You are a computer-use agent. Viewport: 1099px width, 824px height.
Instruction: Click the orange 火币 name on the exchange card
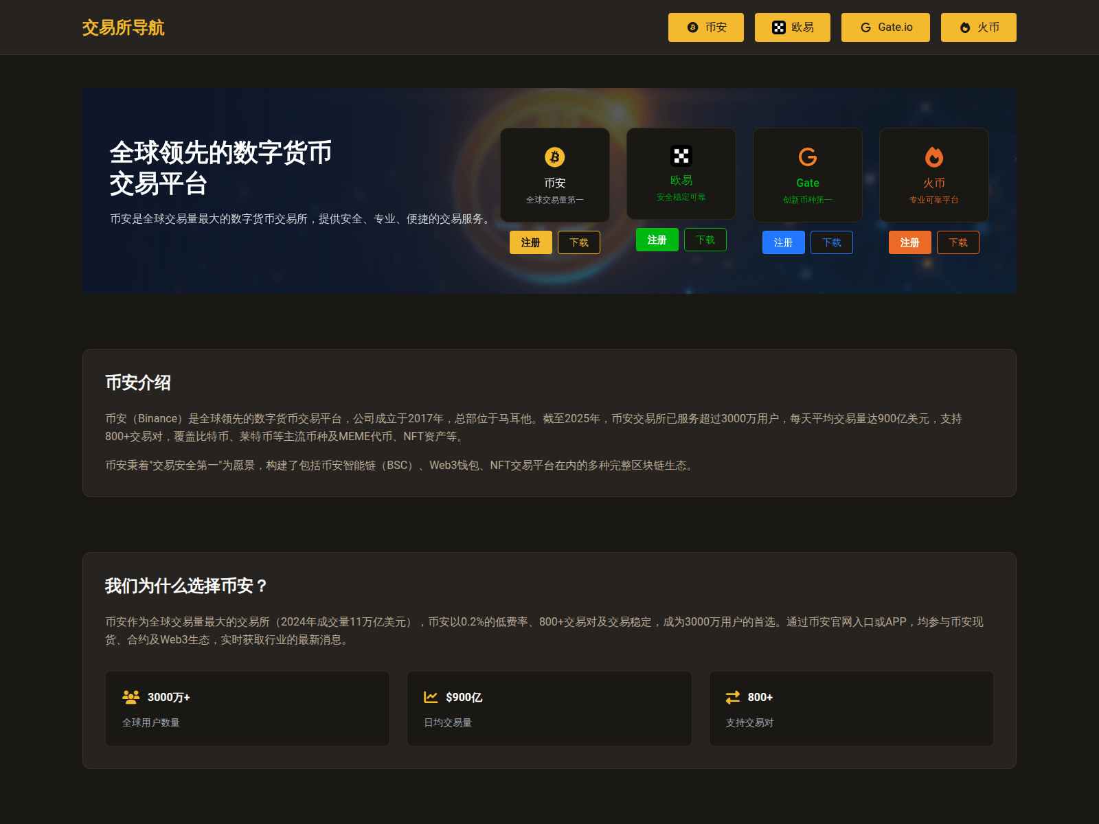click(x=934, y=183)
